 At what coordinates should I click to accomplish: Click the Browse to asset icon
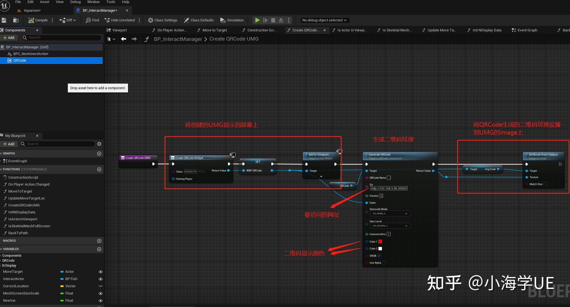[x=16, y=20]
